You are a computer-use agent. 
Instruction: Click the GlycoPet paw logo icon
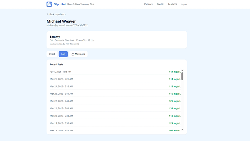coord(49,4)
